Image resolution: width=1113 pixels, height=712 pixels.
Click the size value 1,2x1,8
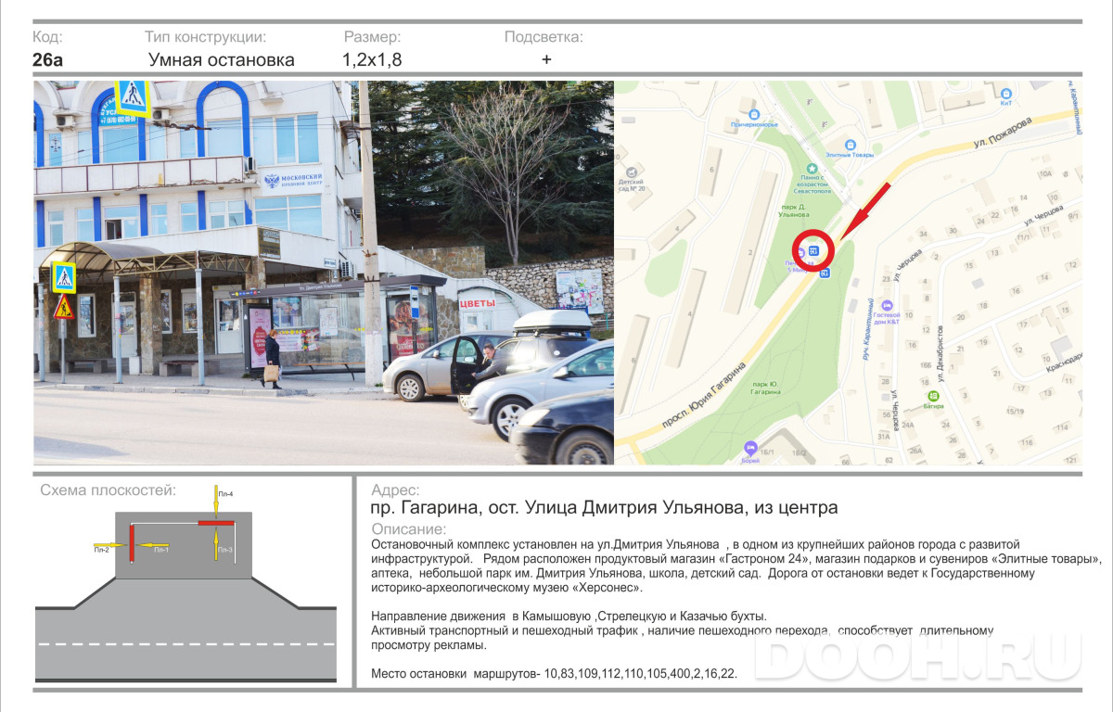[x=372, y=60]
